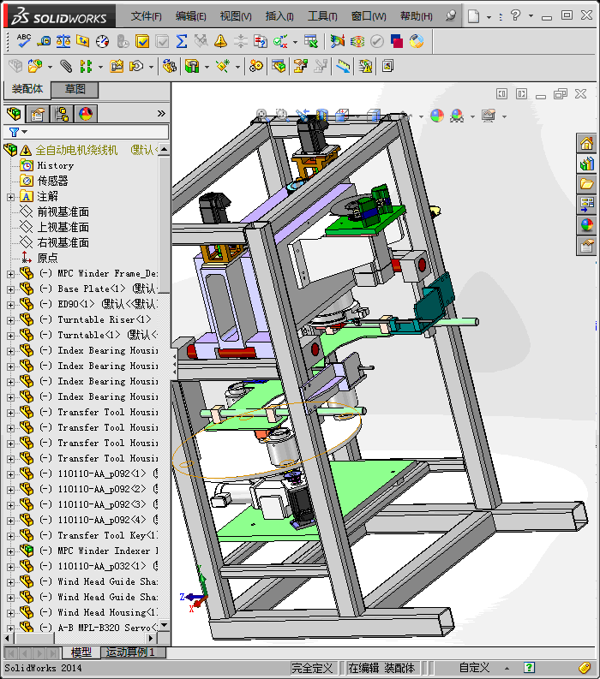Click the status bar help button
The height and width of the screenshot is (679, 600).
click(x=529, y=668)
